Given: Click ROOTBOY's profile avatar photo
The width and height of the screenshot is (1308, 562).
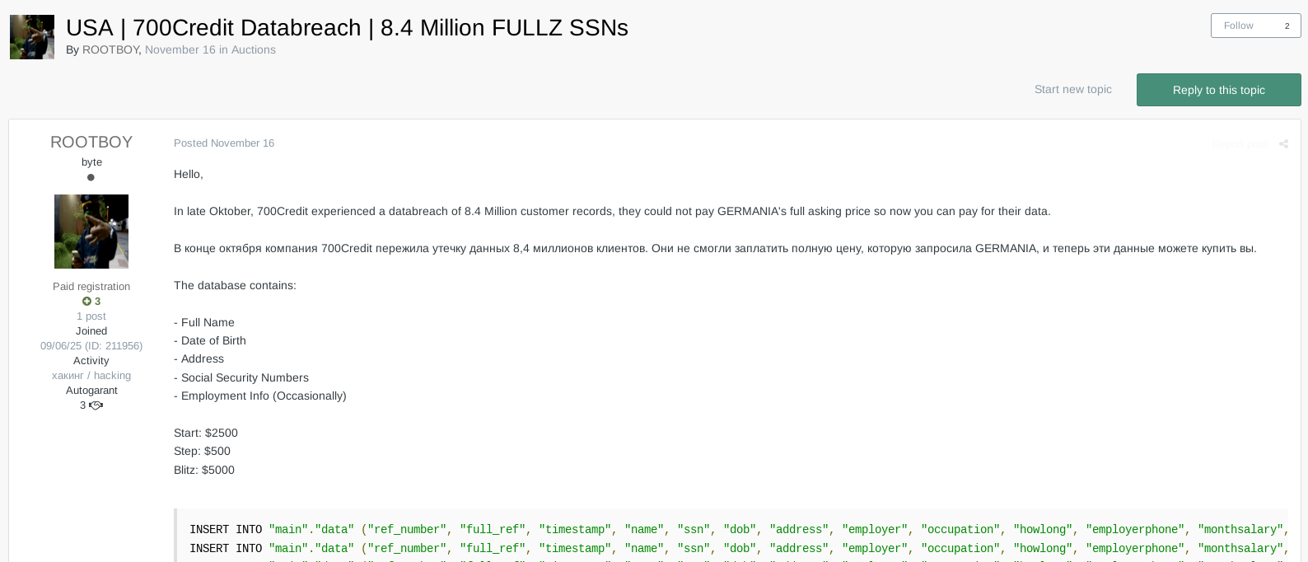Looking at the screenshot, I should [91, 231].
